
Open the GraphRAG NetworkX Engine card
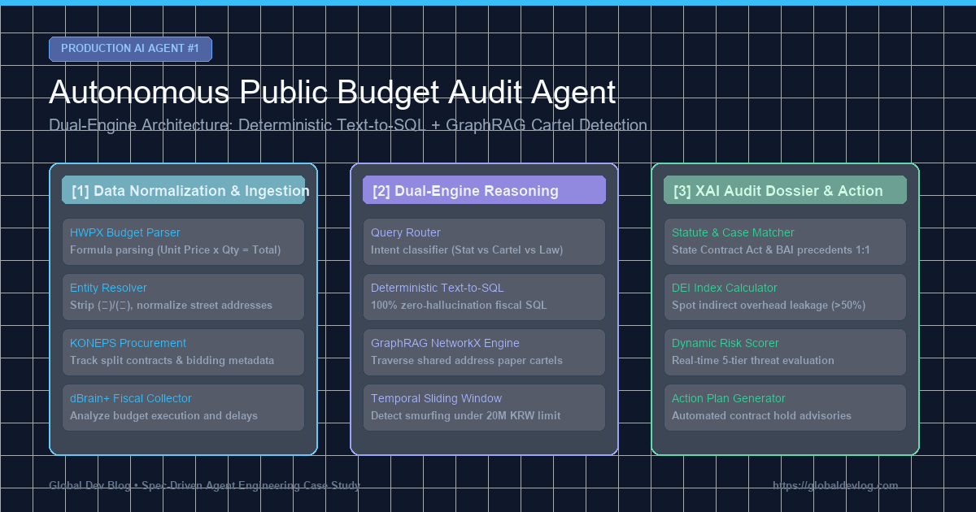pyautogui.click(x=484, y=352)
